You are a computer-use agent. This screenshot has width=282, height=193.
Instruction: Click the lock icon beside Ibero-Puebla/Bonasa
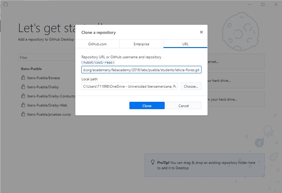pos(23,78)
